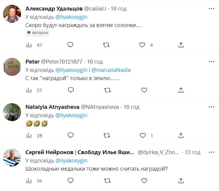The height and width of the screenshot is (191, 219).
Task: Open more options on Александр Удальцов's tweet
Action: click(x=212, y=8)
